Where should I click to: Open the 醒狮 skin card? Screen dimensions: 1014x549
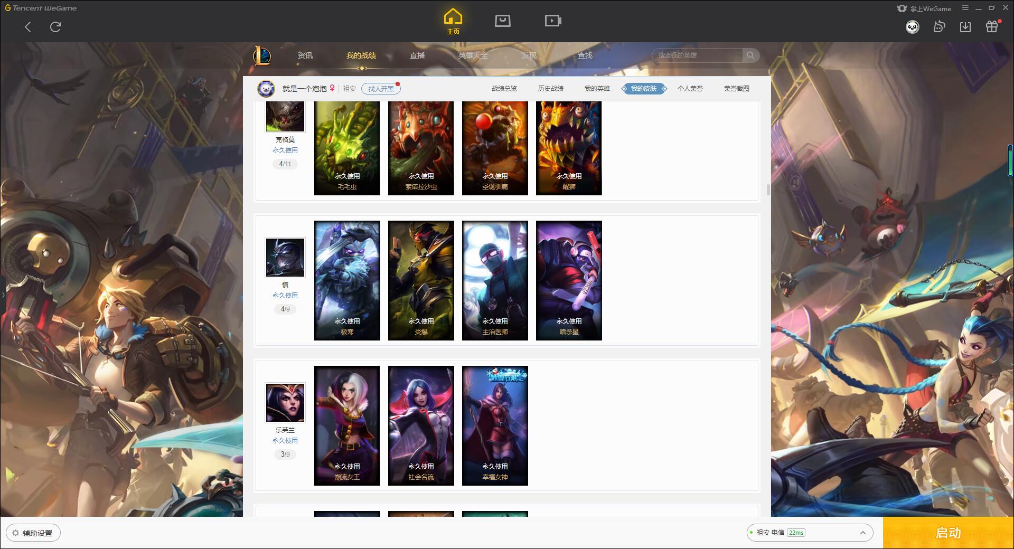569,148
